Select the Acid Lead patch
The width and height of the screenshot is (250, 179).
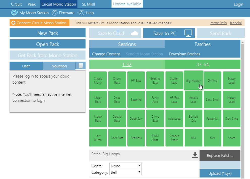pyautogui.click(x=174, y=118)
